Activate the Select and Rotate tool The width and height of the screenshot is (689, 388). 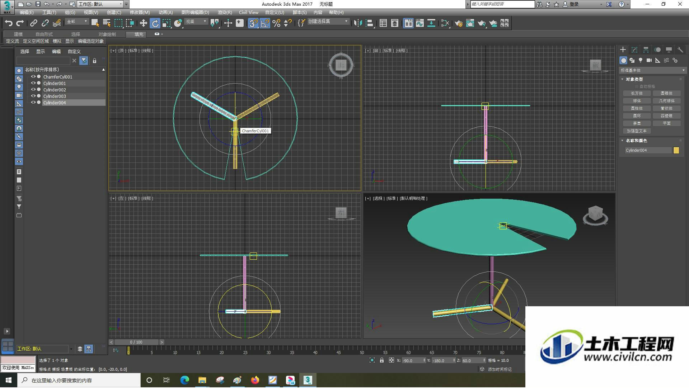click(x=155, y=23)
